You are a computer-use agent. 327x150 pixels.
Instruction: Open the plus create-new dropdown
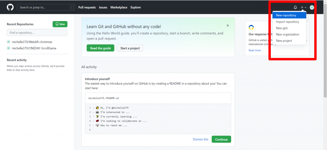click(303, 8)
